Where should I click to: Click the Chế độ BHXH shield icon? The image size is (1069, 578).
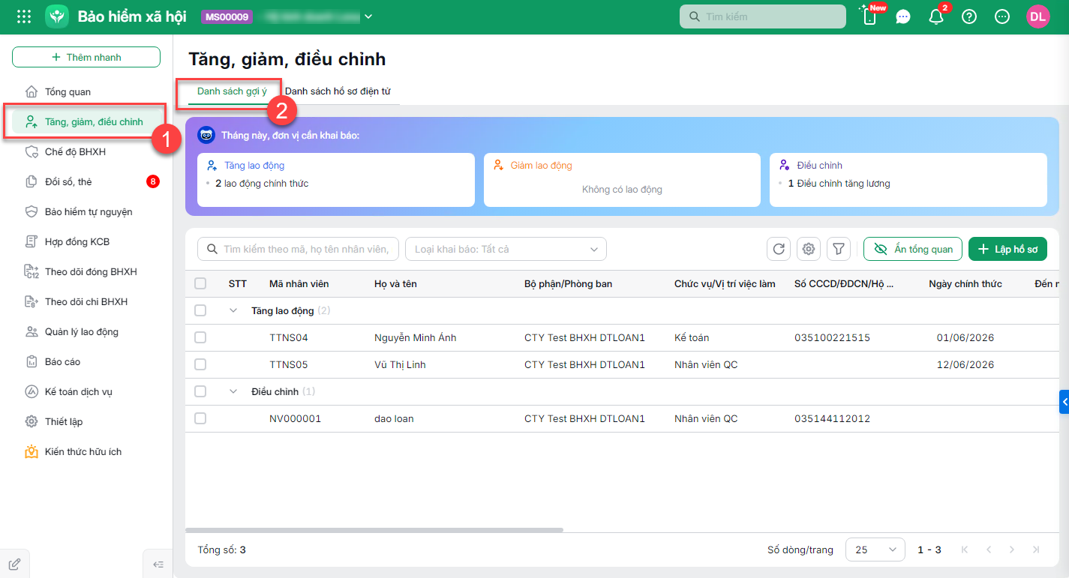click(32, 151)
